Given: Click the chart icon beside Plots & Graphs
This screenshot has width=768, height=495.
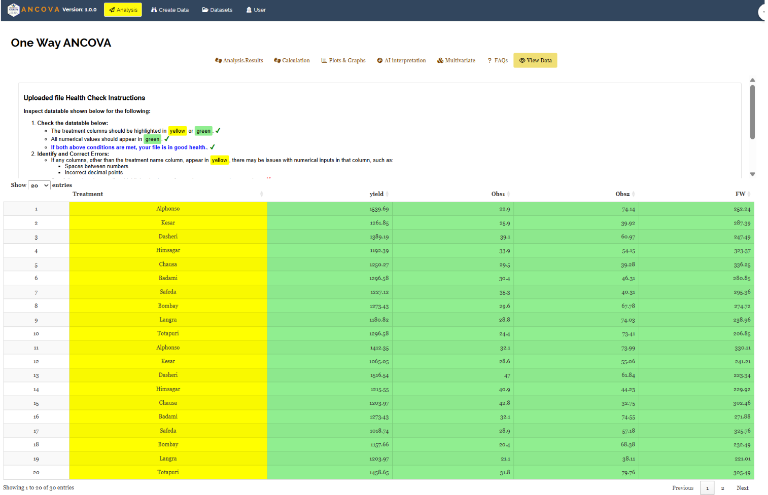Looking at the screenshot, I should [324, 60].
